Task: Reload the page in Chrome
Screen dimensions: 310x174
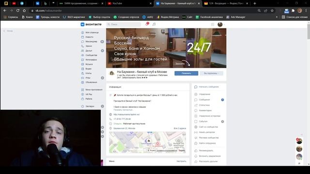Action: (x=18, y=11)
